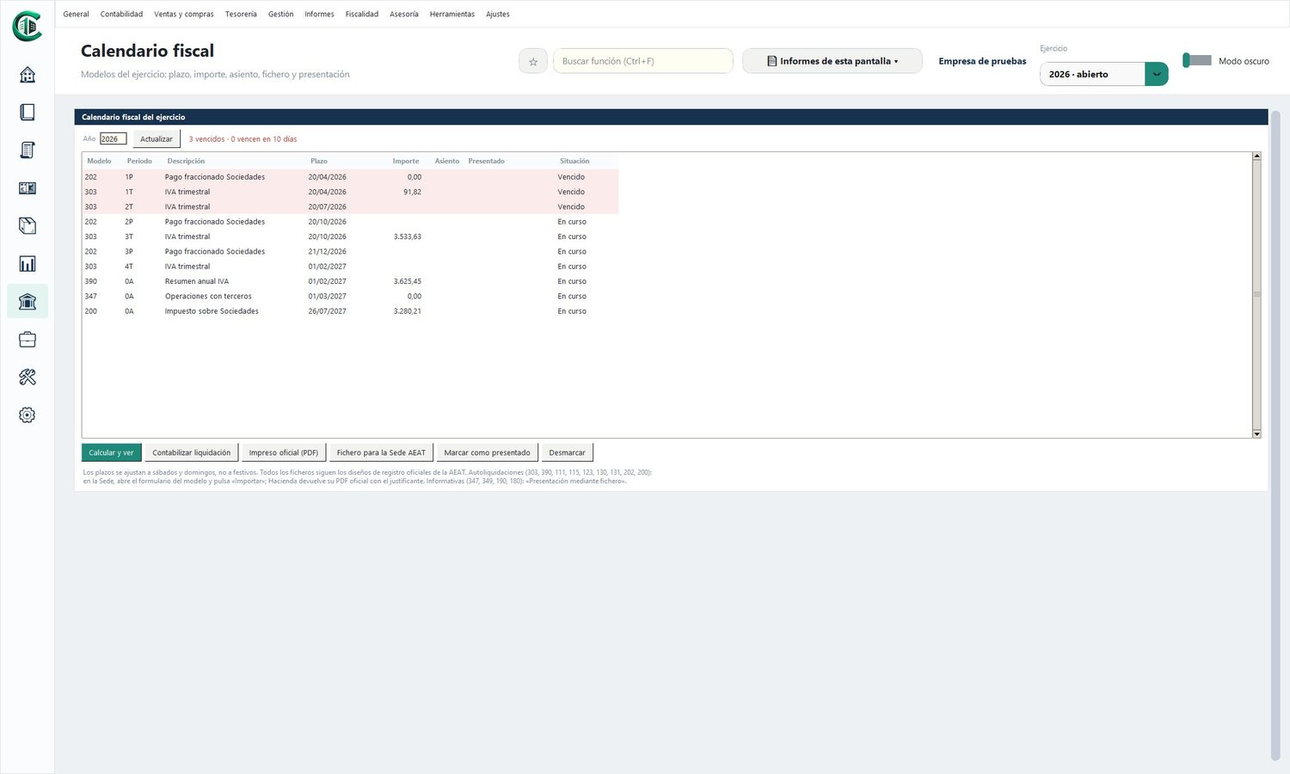Open the Fiscalidad menu
1290x774 pixels.
tap(362, 14)
